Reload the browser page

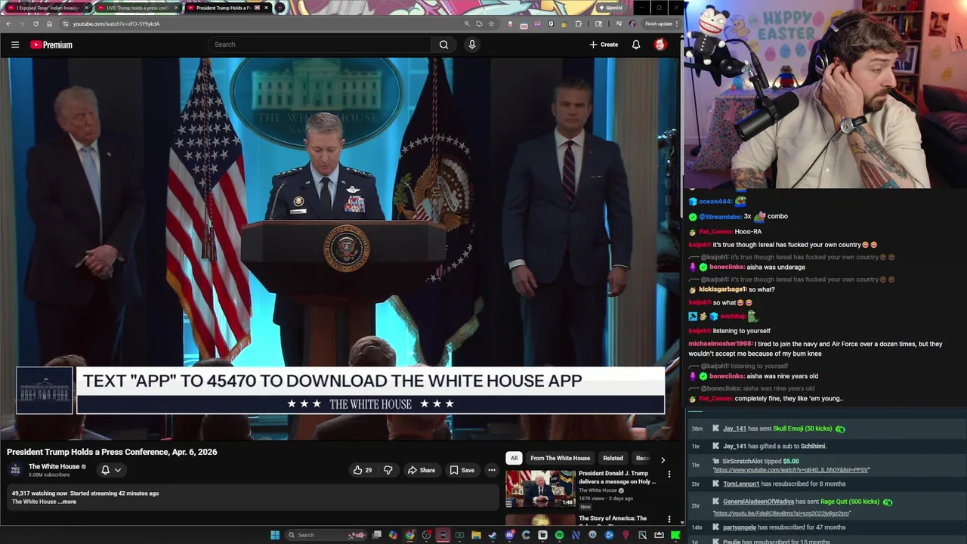[36, 23]
